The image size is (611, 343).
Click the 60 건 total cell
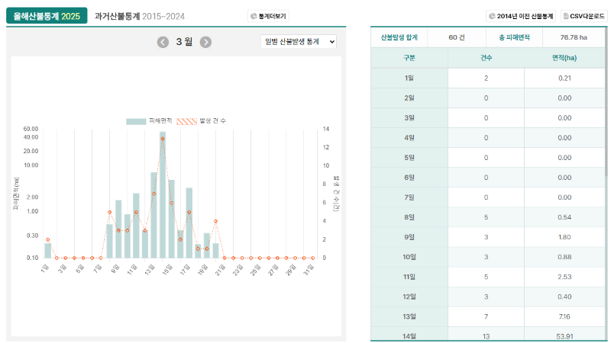pos(457,37)
